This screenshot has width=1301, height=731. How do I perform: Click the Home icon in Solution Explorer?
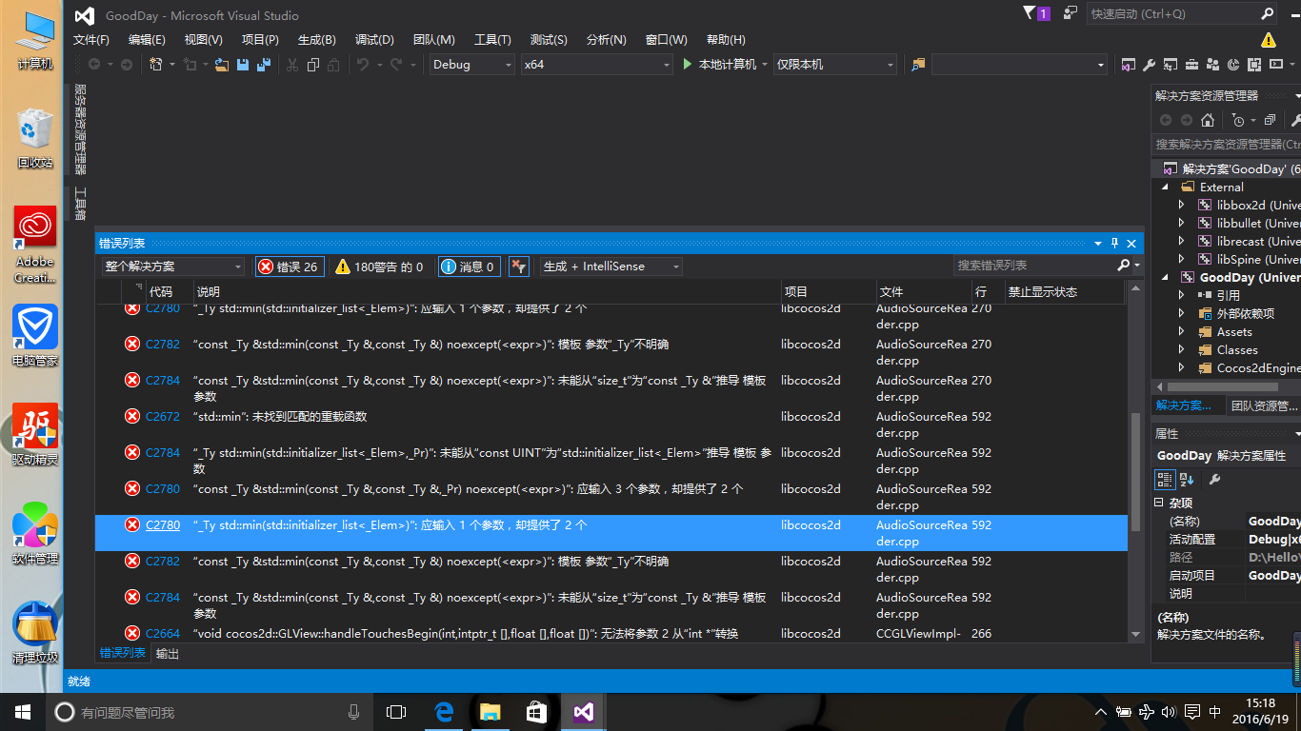[x=1208, y=120]
